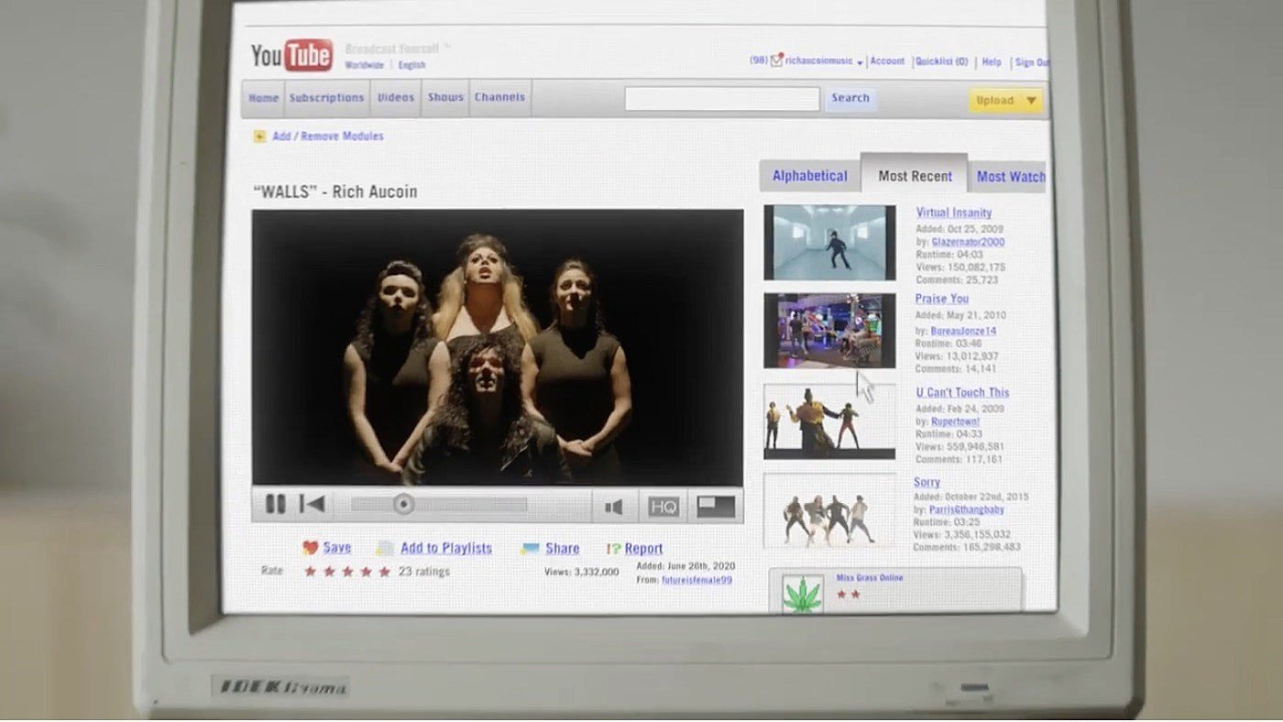Rate the video with the fifth star
This screenshot has width=1283, height=722.
pos(385,572)
